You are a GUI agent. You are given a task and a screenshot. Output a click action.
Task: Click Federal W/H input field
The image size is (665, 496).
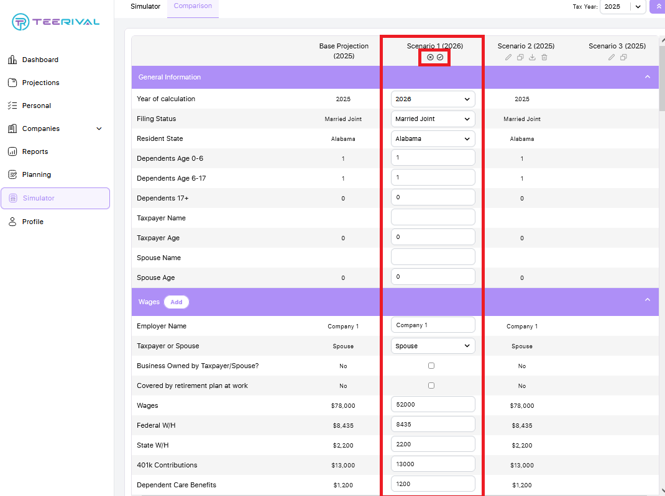pyautogui.click(x=433, y=425)
